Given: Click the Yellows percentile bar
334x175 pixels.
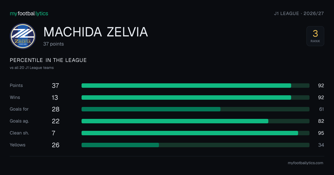Looking at the screenshot, I should [195, 145].
